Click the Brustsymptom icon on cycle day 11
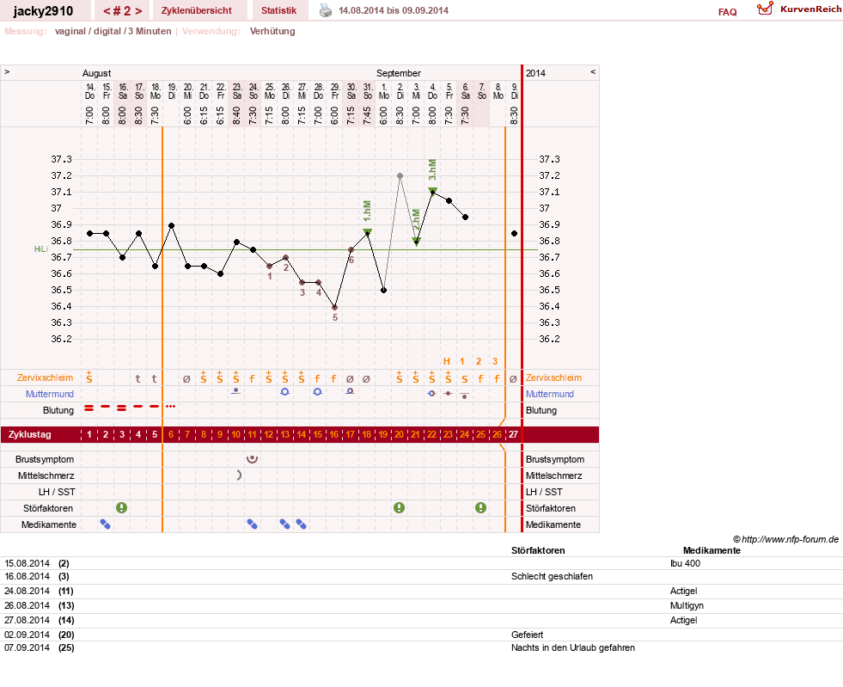The image size is (843, 687). pyautogui.click(x=252, y=459)
